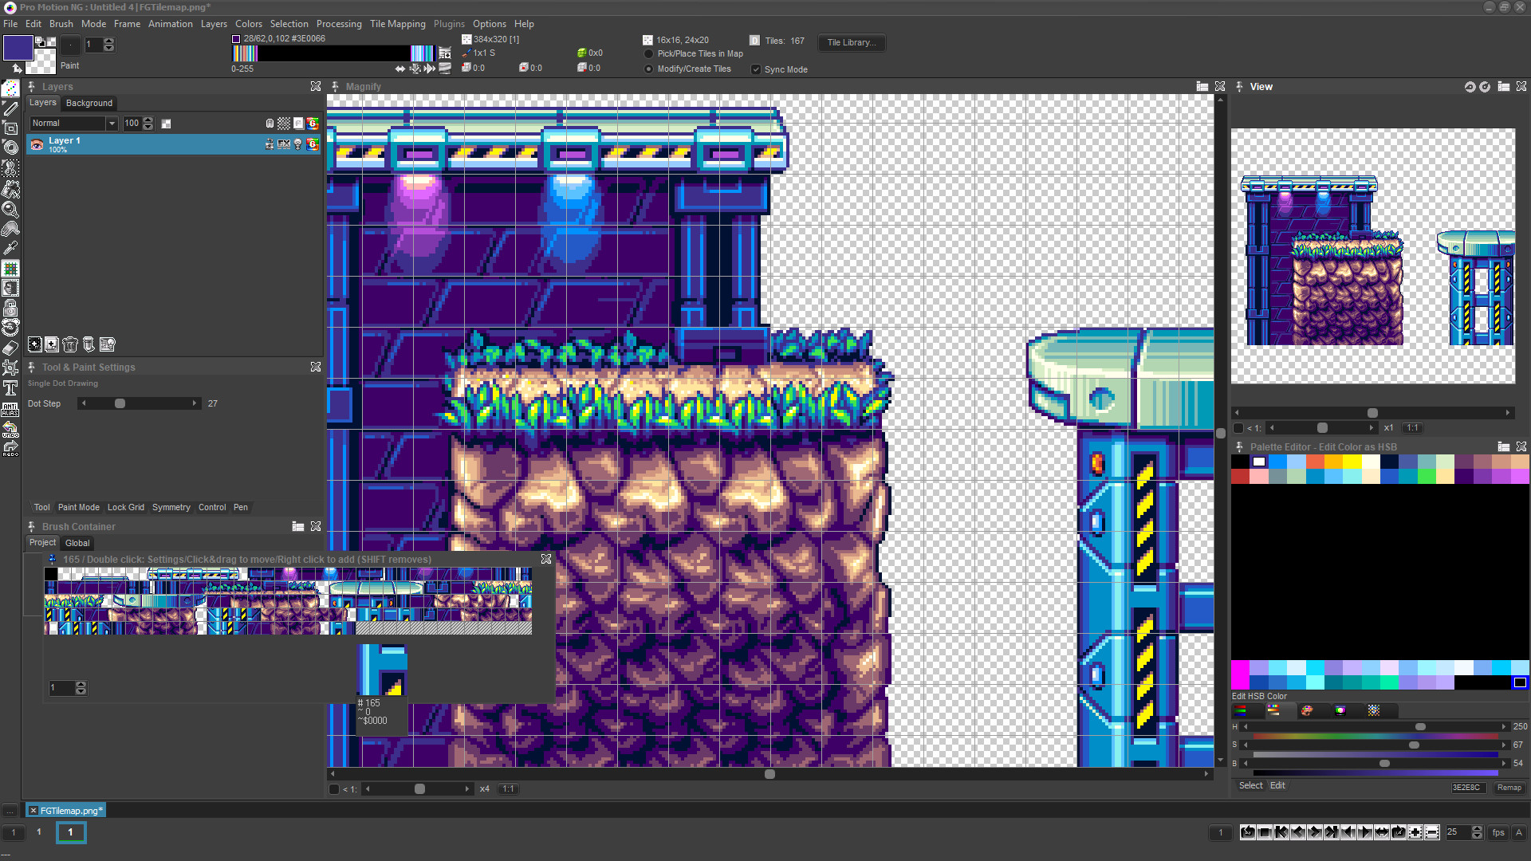Enable Modify/Create Tiles radio button
The width and height of the screenshot is (1531, 861).
[647, 69]
